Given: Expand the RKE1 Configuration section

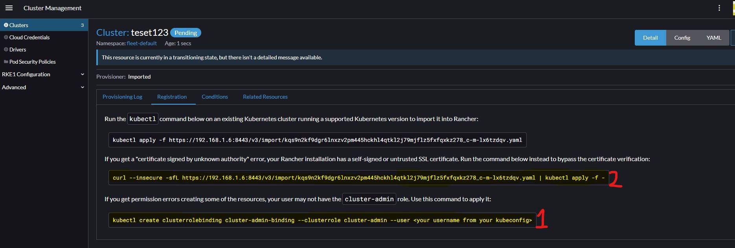Looking at the screenshot, I should (x=82, y=74).
